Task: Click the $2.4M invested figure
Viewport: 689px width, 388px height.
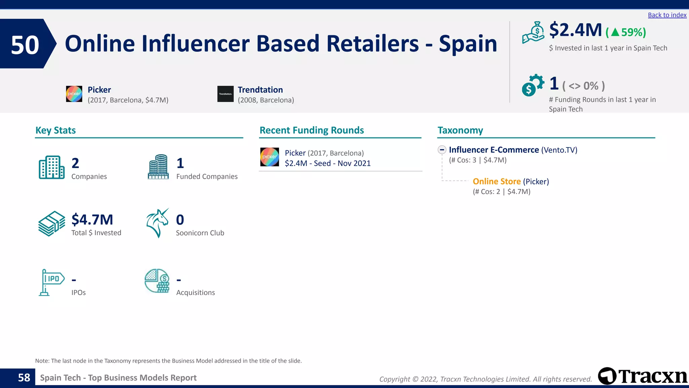Action: (576, 30)
